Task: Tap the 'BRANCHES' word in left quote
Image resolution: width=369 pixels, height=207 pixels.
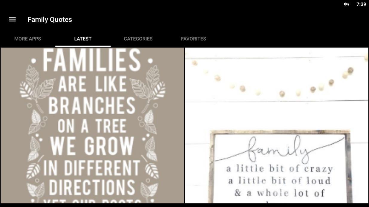Action: [92, 105]
